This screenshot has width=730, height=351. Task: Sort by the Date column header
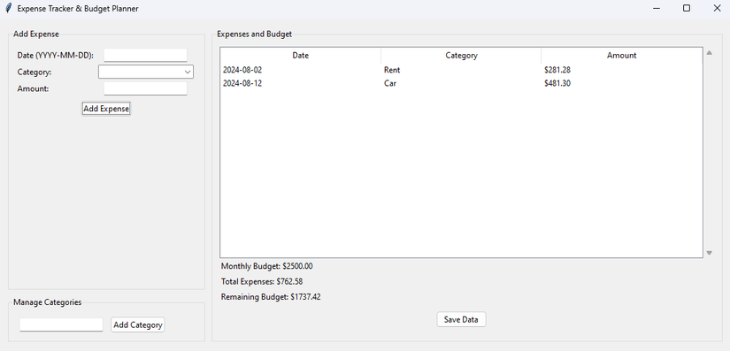tap(300, 56)
